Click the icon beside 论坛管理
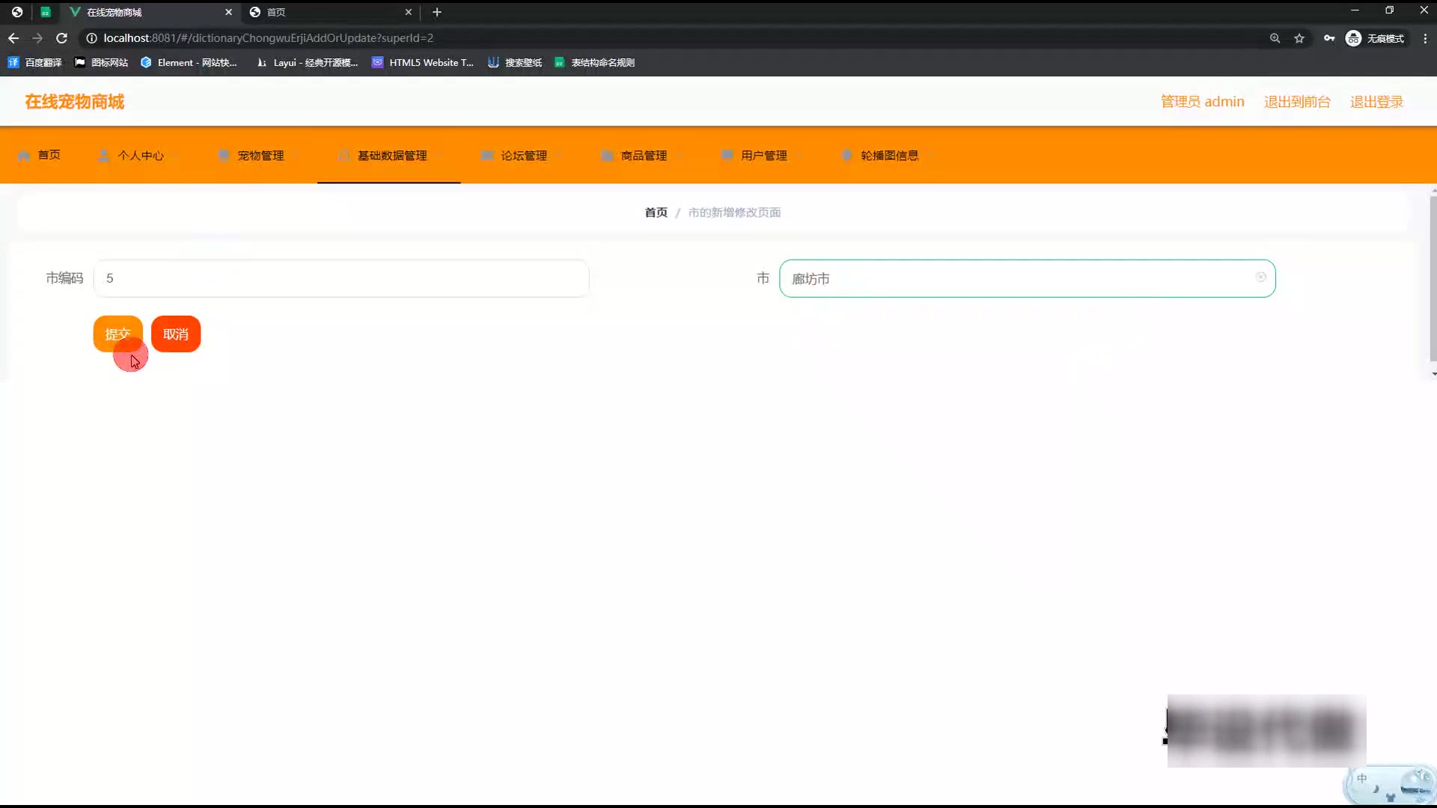Viewport: 1437px width, 808px height. point(487,156)
